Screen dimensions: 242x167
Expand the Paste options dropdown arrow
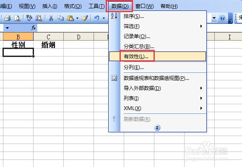[77, 18]
